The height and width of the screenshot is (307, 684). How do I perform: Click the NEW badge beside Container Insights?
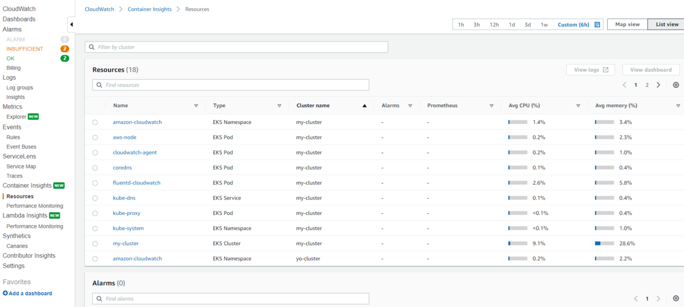tap(59, 185)
